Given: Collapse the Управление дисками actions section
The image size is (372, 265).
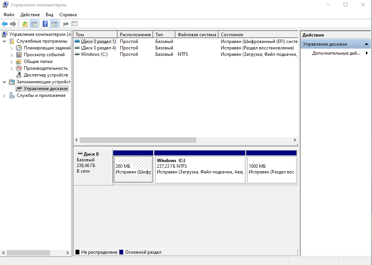Looking at the screenshot, I should click(x=366, y=44).
